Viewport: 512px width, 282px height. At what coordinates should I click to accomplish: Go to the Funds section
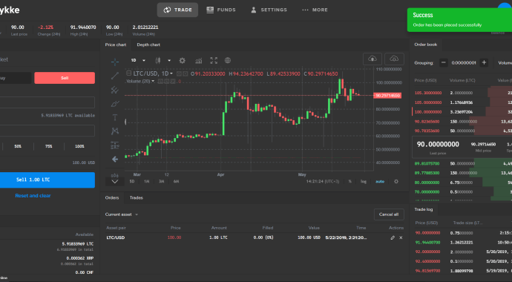click(221, 10)
